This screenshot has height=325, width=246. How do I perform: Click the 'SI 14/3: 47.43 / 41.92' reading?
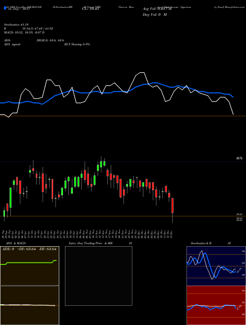[x=38, y=29]
